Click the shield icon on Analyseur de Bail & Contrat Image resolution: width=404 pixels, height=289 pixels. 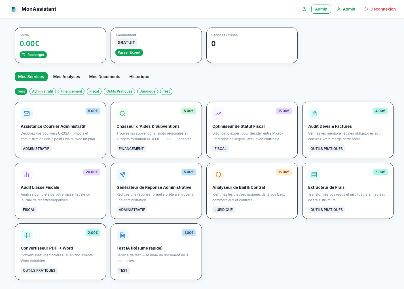click(x=218, y=175)
